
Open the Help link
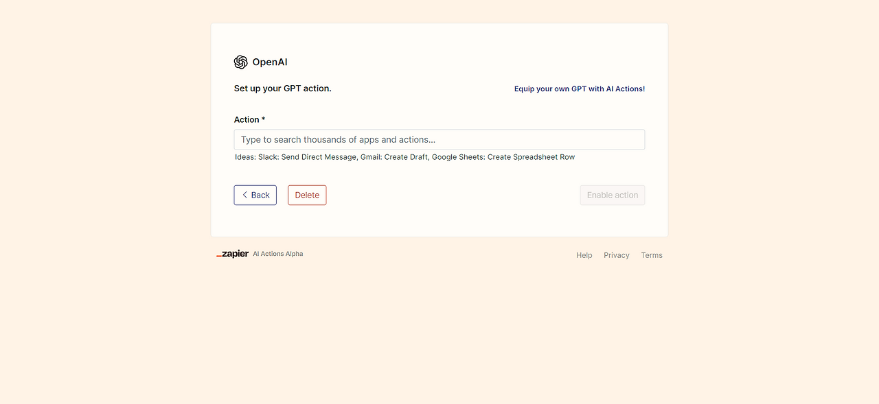click(584, 254)
